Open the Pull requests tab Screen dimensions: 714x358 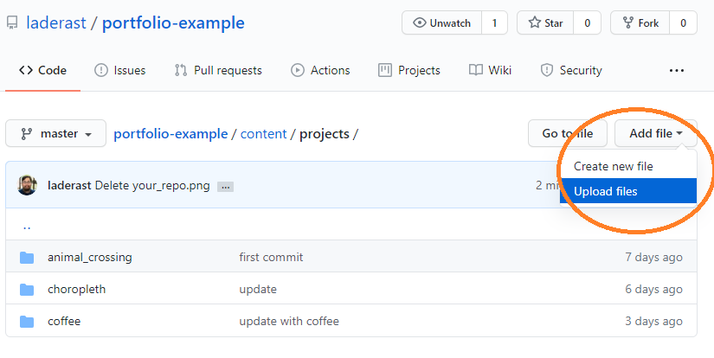tap(217, 70)
